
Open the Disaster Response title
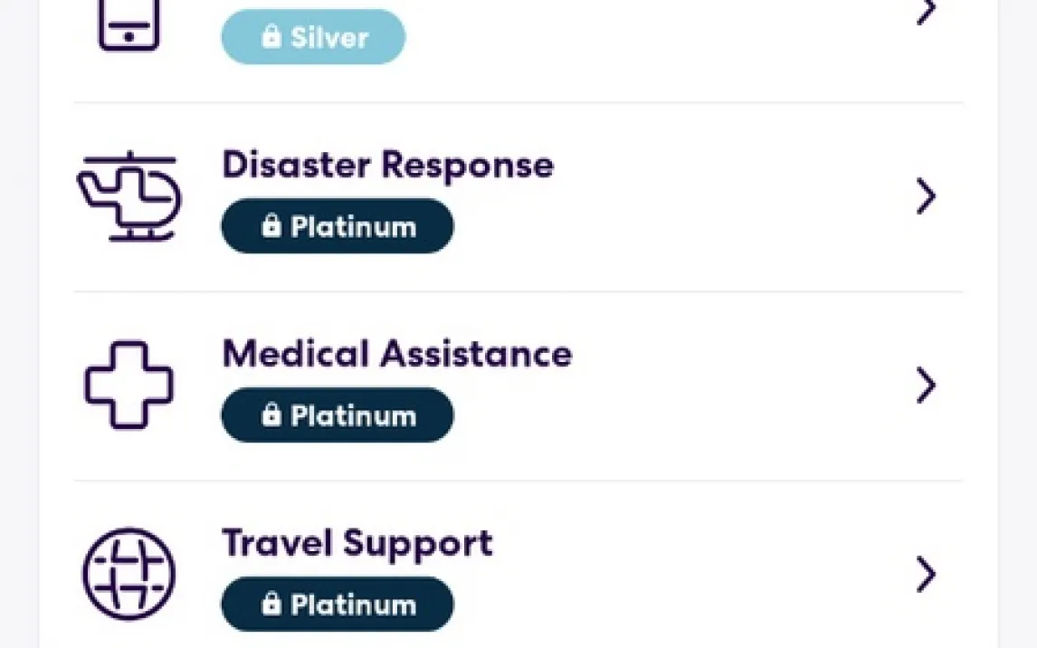(x=387, y=166)
